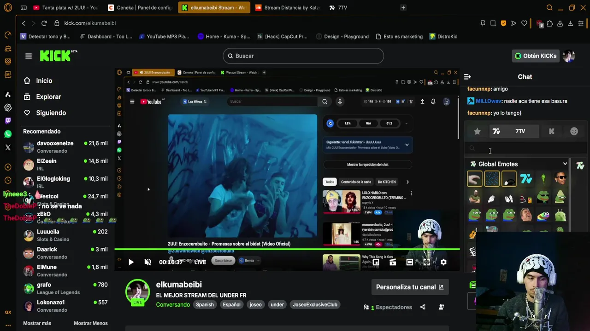Open Twitch in the Opera sidebar
This screenshot has height=331, width=590.
click(8, 121)
